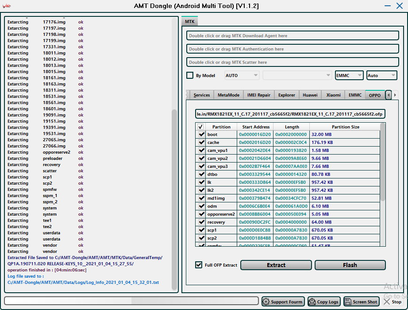408x310 pixels.
Task: Switch to the Services tab
Action: (x=202, y=95)
